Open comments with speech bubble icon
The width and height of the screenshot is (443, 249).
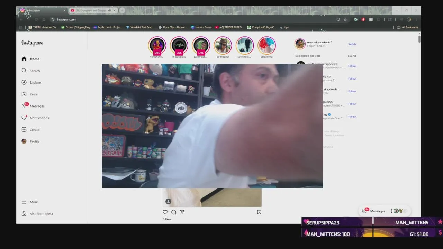(x=174, y=212)
